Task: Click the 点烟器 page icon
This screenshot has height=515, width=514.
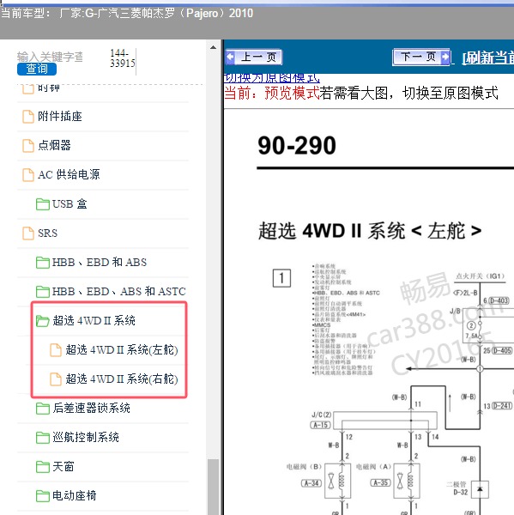Action: click(x=28, y=146)
